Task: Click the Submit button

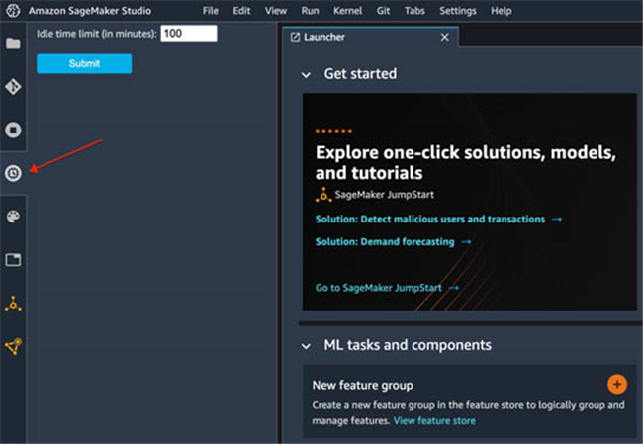Action: tap(84, 63)
